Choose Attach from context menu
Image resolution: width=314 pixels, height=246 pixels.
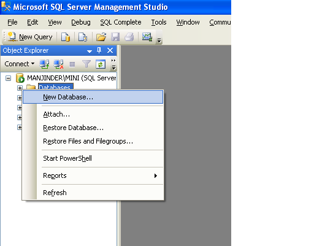coord(93,114)
